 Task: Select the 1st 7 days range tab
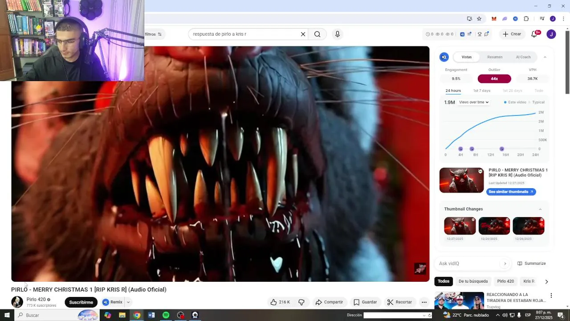(482, 91)
